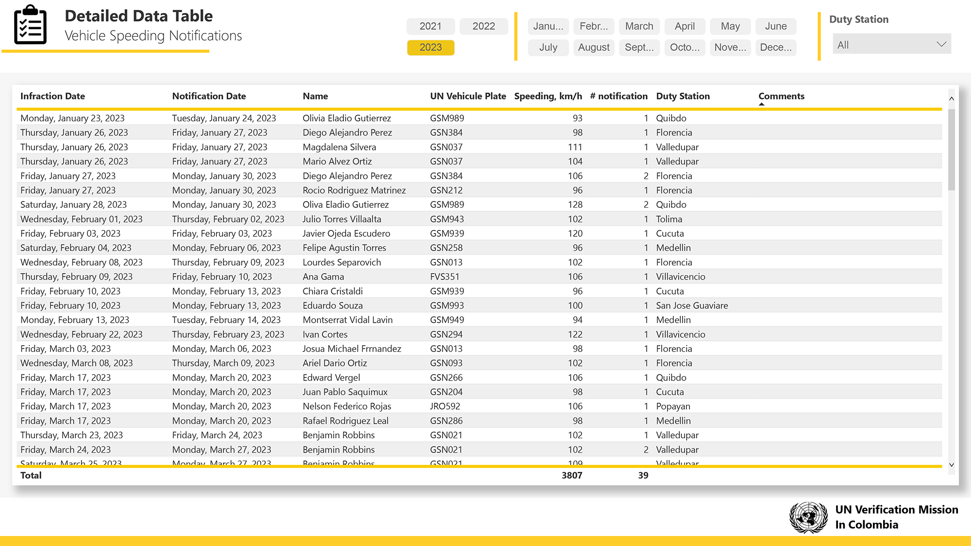The height and width of the screenshot is (546, 971).
Task: Click the UN emblem logo
Action: click(808, 517)
